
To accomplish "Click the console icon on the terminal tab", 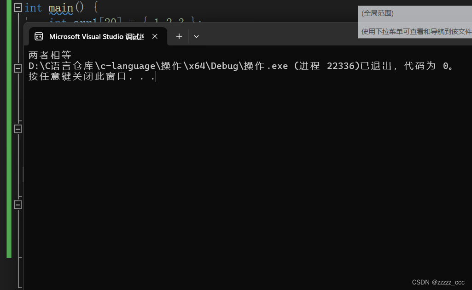I will pyautogui.click(x=39, y=36).
